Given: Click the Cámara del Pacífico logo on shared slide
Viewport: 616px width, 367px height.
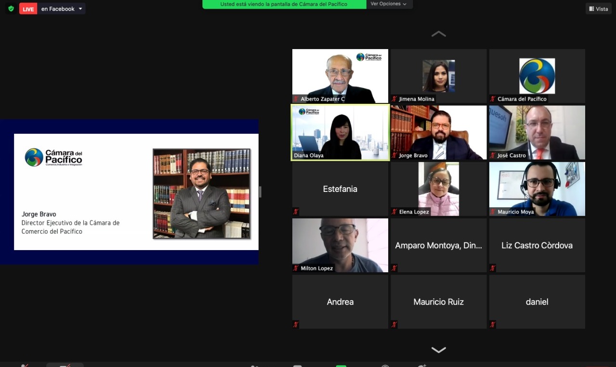Looking at the screenshot, I should pos(53,157).
